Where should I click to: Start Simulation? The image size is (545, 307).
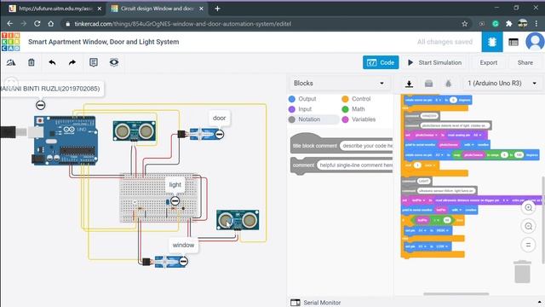coord(434,62)
